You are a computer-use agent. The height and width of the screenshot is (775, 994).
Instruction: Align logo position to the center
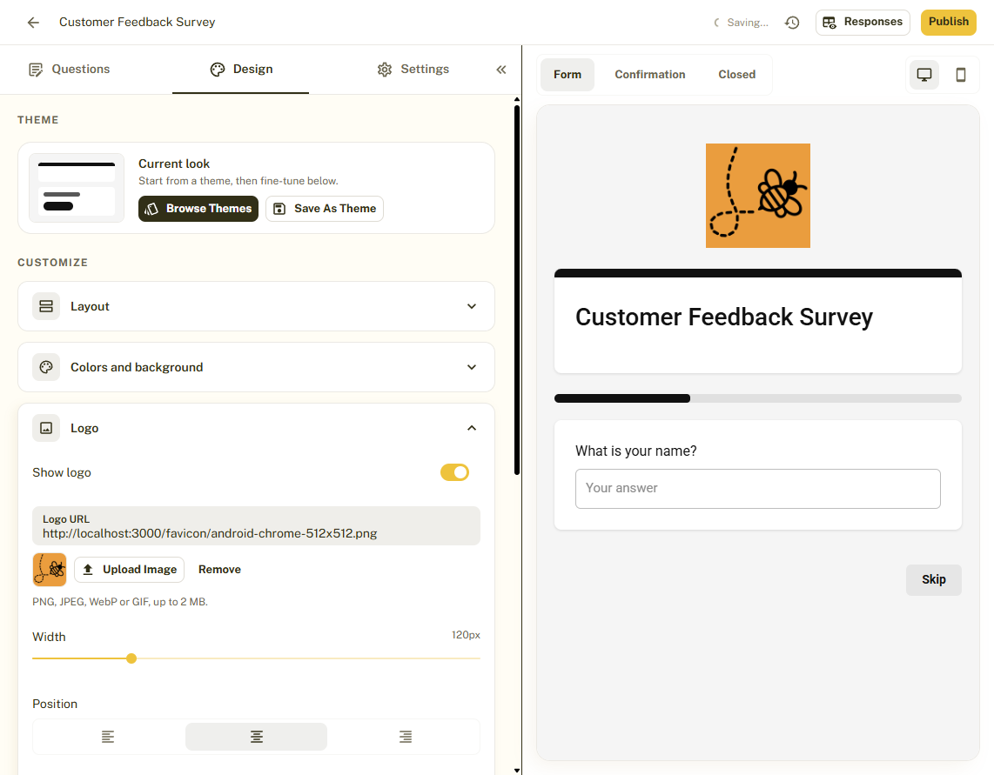(256, 737)
